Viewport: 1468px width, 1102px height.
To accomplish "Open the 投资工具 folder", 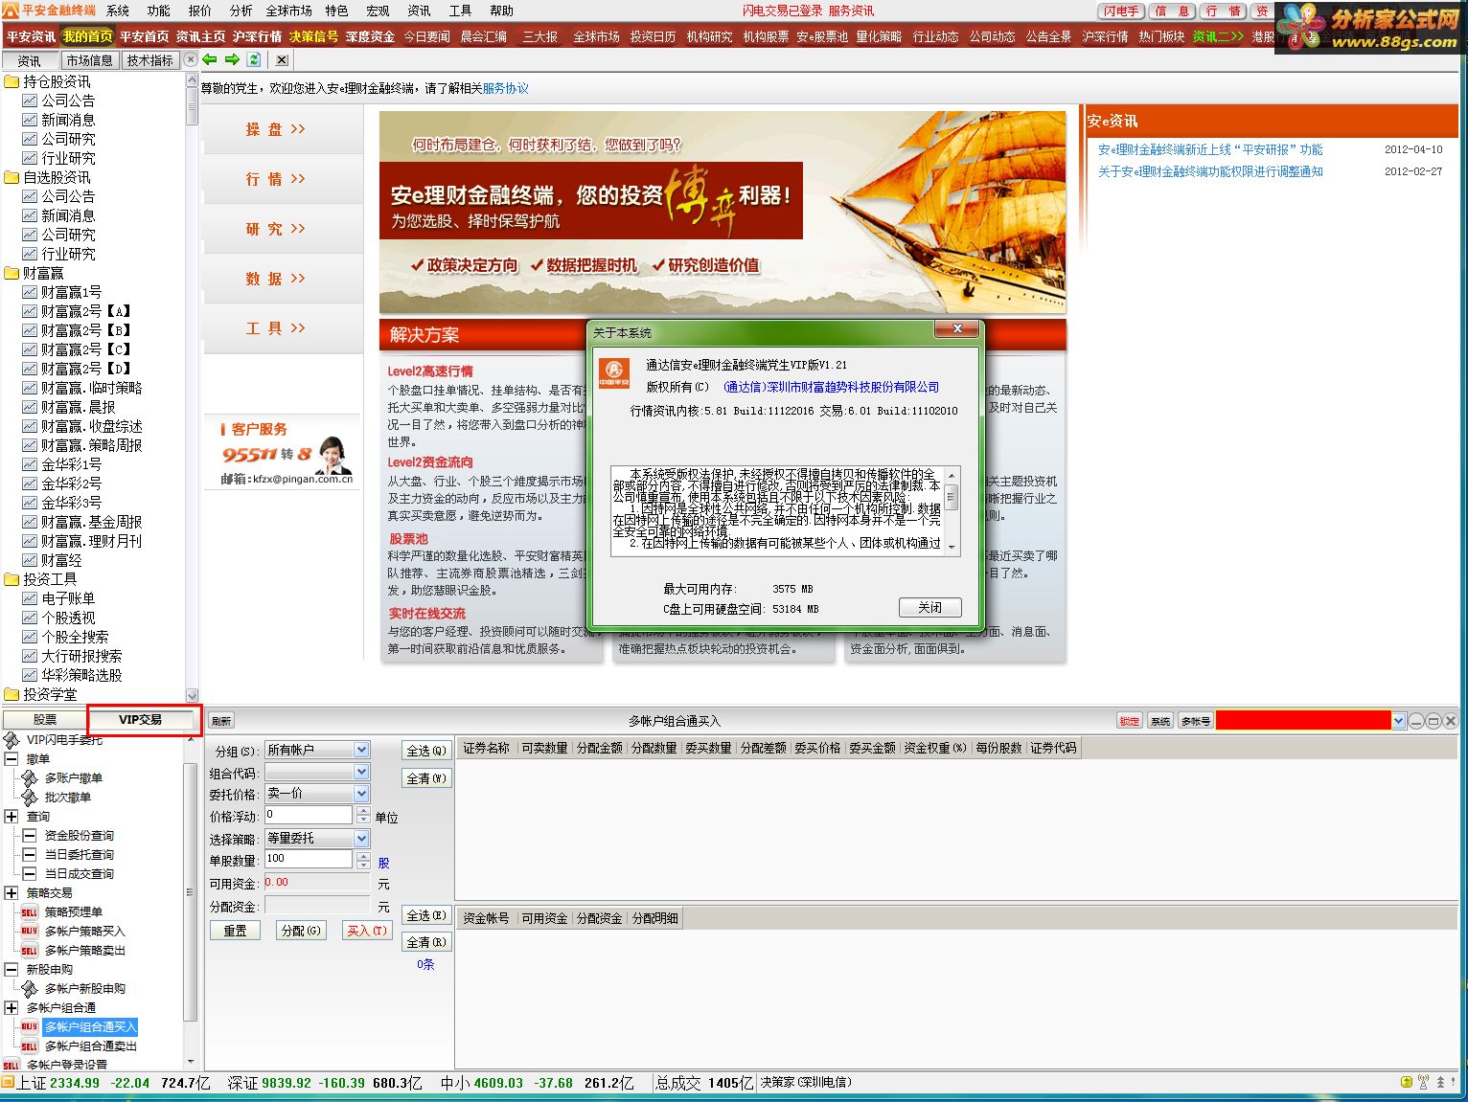I will (40, 579).
